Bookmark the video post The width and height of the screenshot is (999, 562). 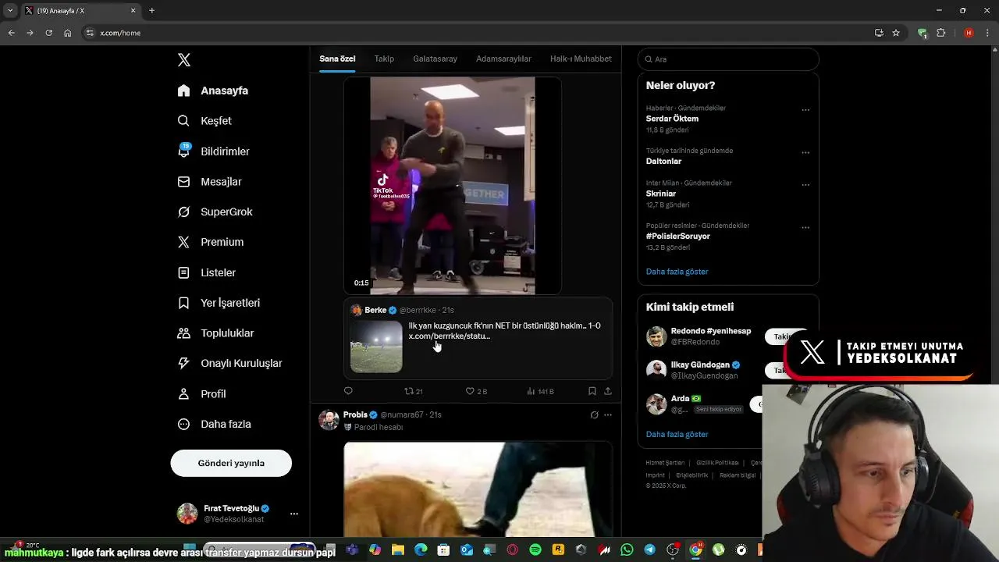[592, 391]
